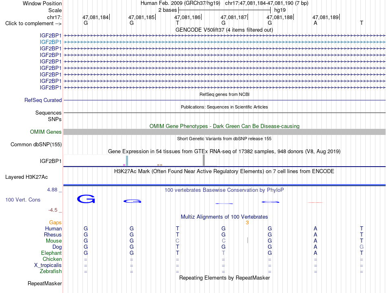Click the tan GTEx expression bars

point(160,165)
